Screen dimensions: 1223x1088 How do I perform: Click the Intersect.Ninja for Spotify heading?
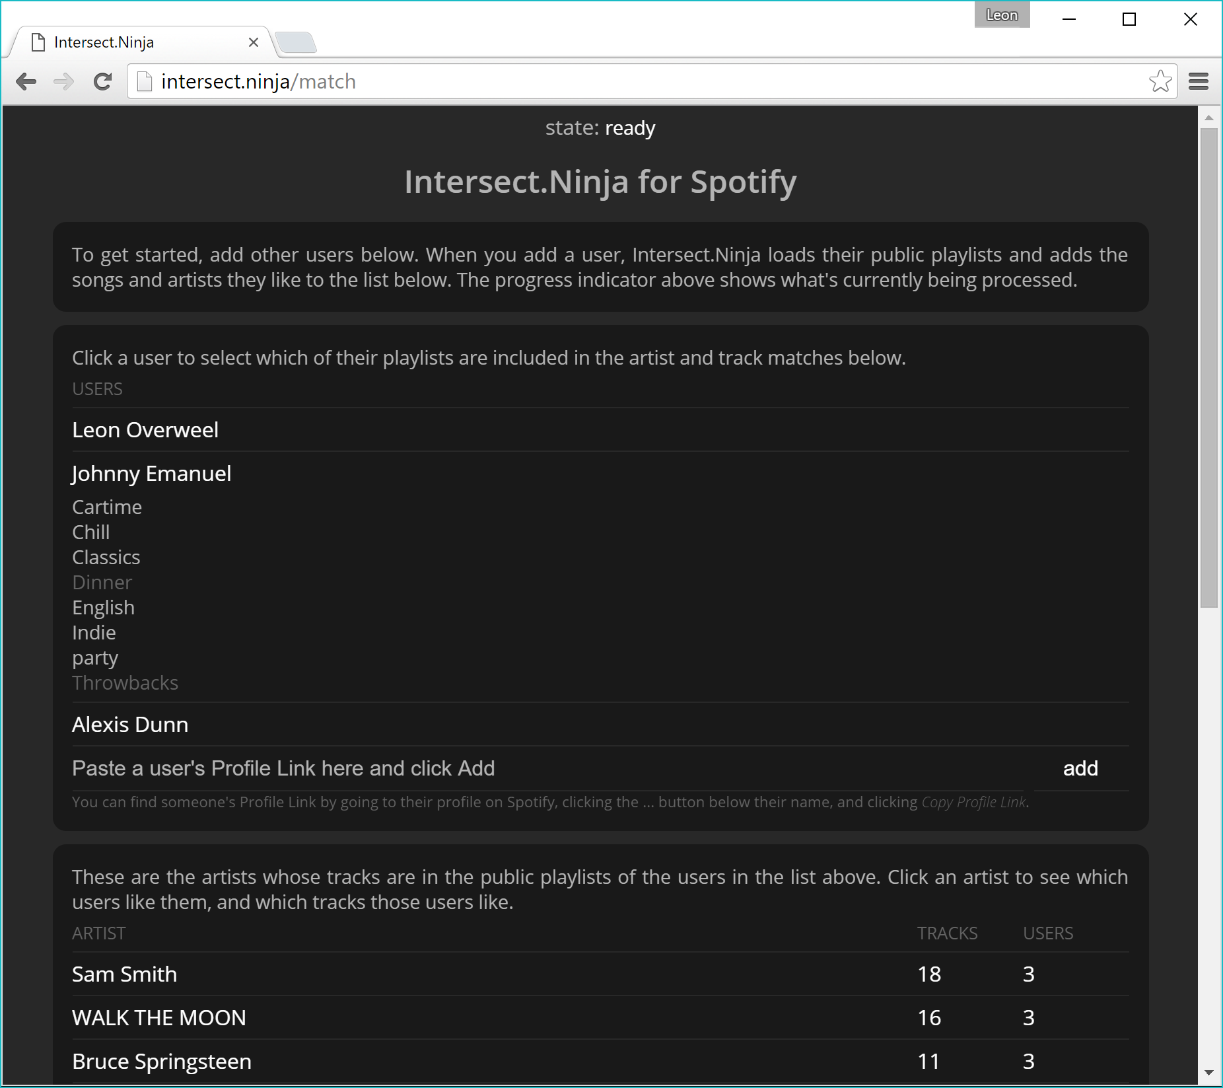(600, 182)
